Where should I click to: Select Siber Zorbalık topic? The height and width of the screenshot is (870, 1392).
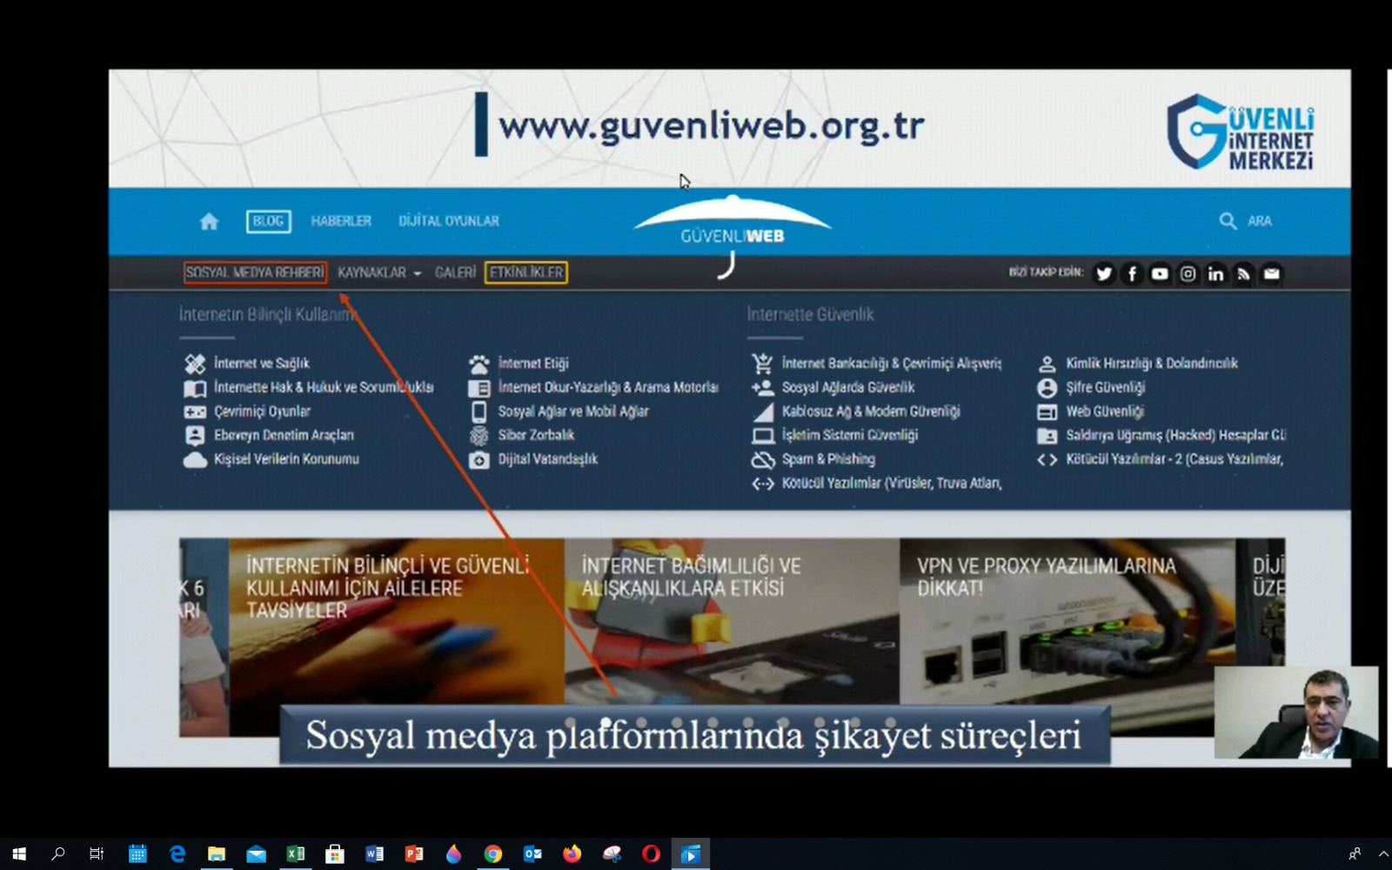536,435
